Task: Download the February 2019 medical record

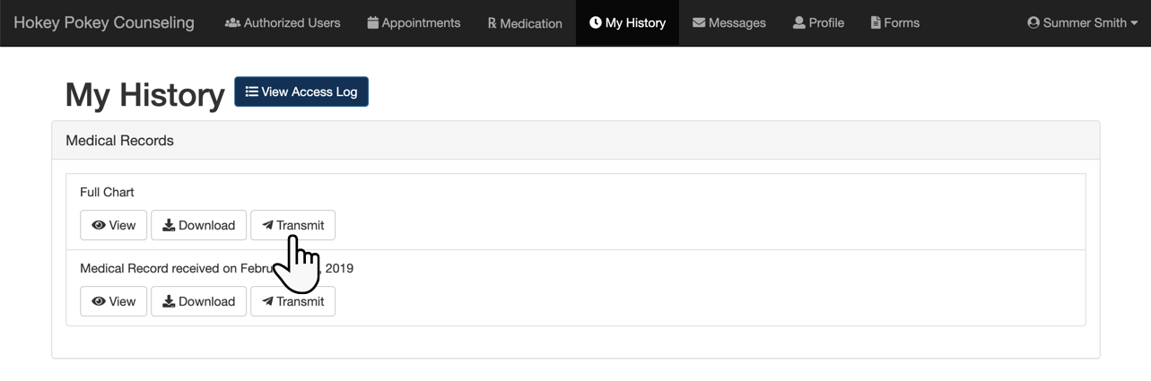Action: click(198, 301)
